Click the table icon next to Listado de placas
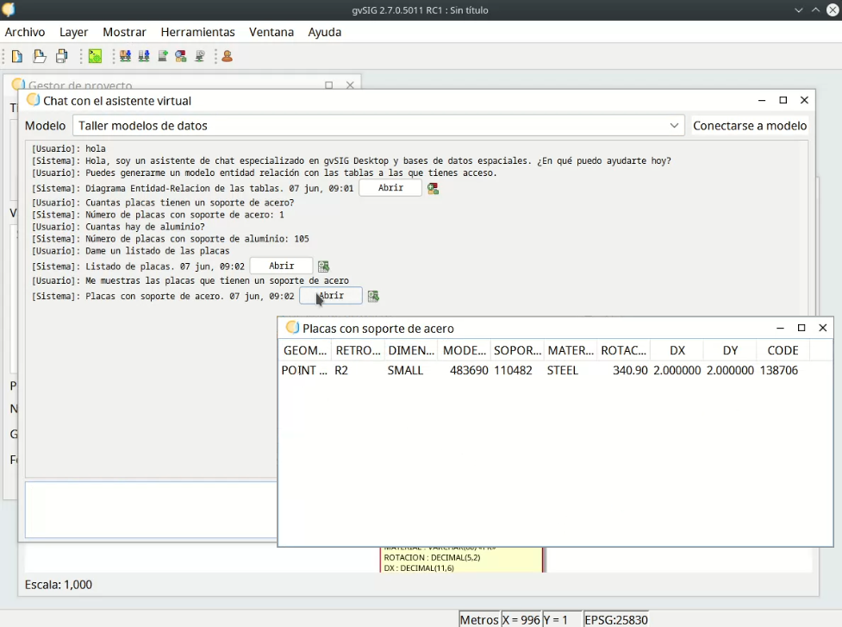The image size is (842, 627). click(x=324, y=266)
